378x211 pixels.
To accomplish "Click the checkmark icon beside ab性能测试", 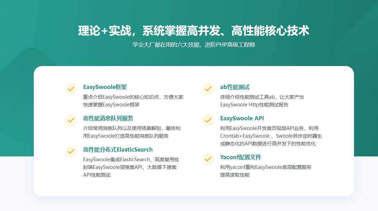I will pyautogui.click(x=208, y=89).
